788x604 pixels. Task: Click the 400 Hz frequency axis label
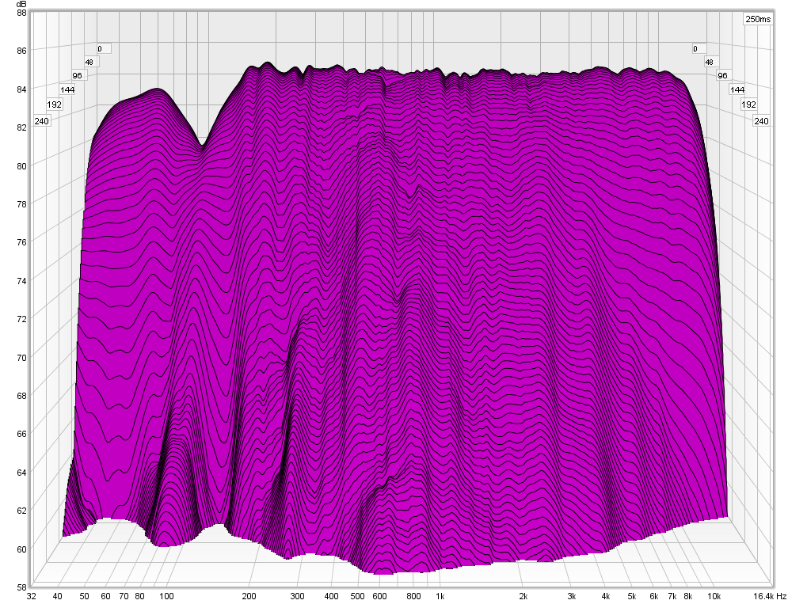point(331,596)
